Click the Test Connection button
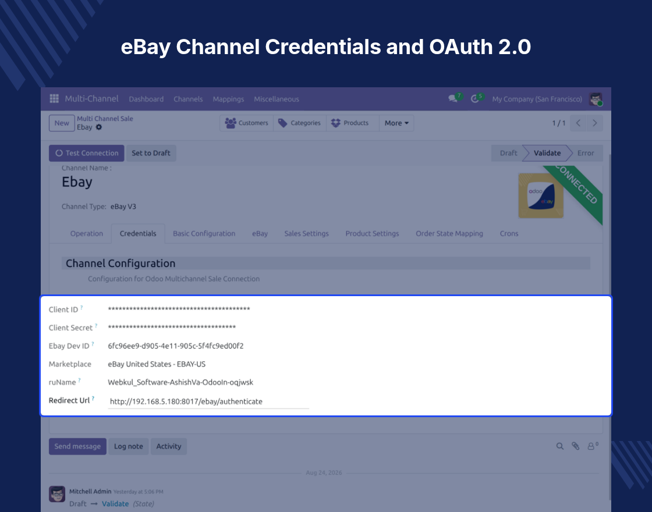 87,153
